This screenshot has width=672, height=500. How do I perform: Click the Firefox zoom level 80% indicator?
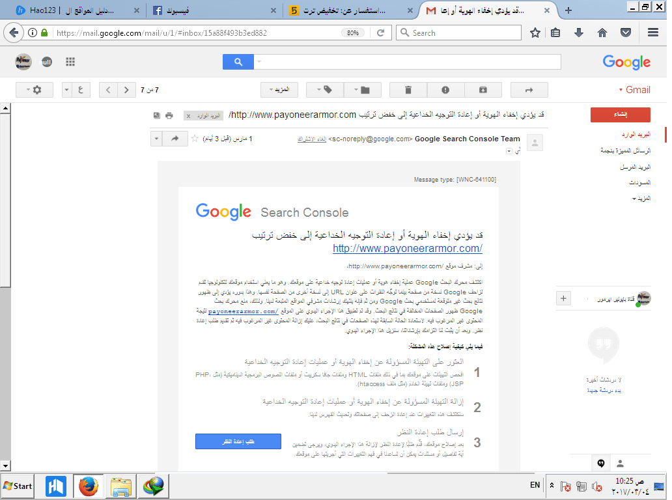click(353, 33)
